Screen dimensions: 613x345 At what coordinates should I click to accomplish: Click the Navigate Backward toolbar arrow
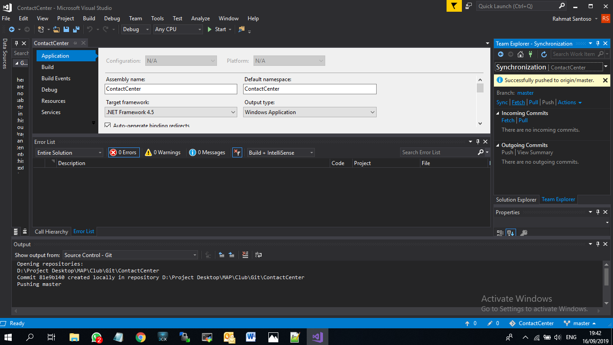[12, 29]
